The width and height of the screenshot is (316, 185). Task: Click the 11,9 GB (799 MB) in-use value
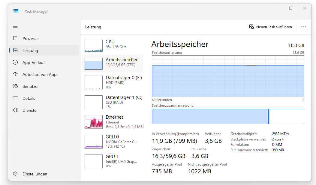pyautogui.click(x=175, y=141)
